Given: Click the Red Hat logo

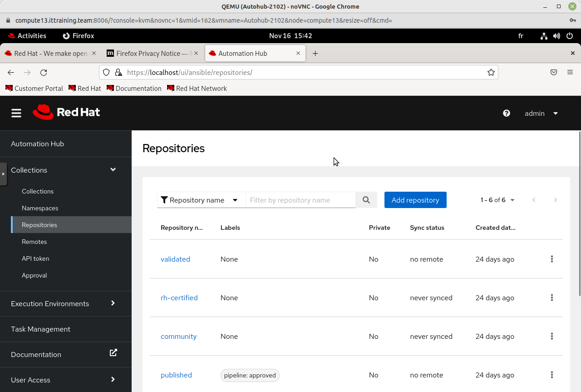Looking at the screenshot, I should click(66, 112).
